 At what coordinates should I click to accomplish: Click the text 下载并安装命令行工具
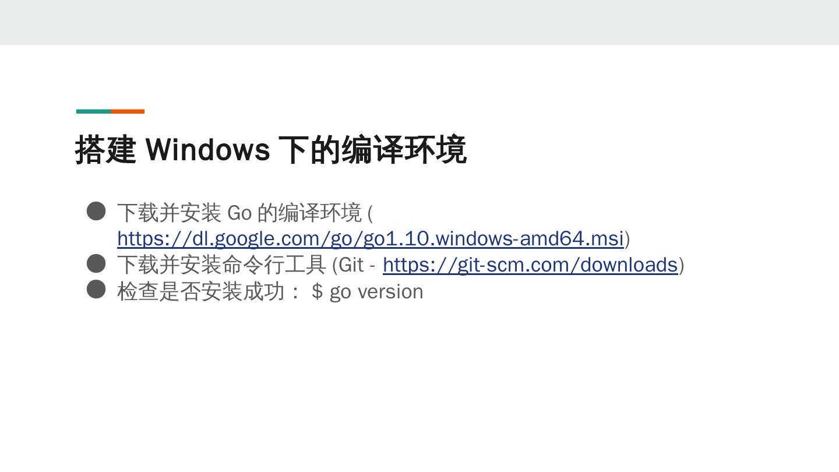[221, 265]
